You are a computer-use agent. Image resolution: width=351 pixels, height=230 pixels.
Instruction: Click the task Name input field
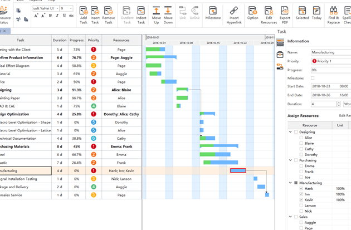[331, 52]
